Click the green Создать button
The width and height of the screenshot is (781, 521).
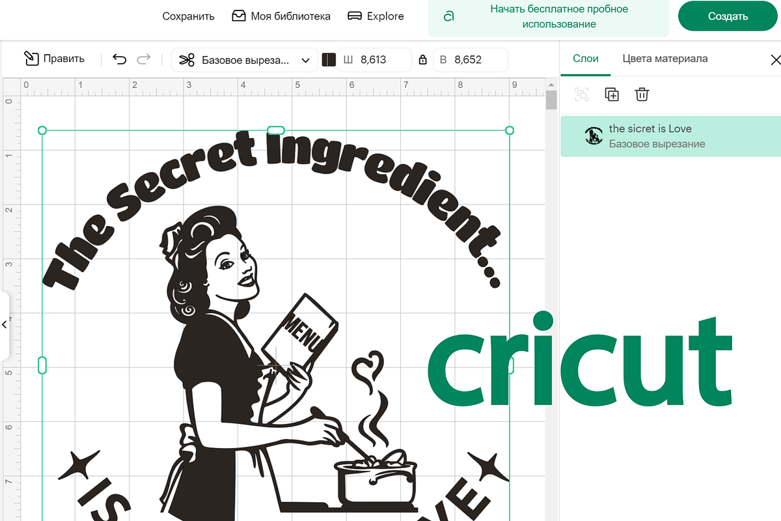click(728, 16)
